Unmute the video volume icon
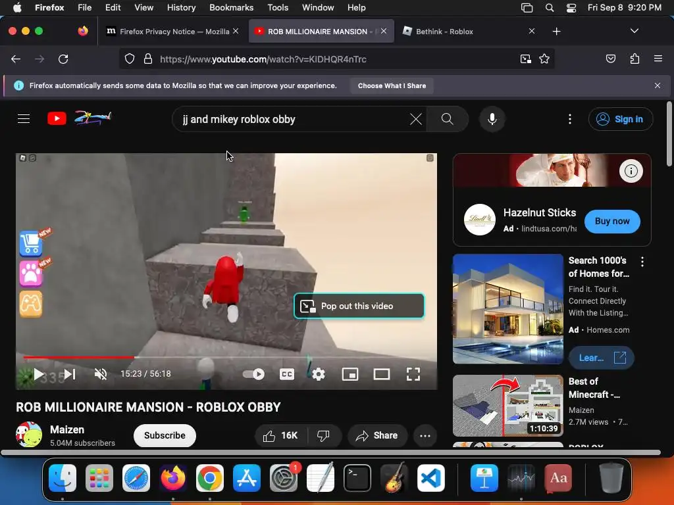This screenshot has height=505, width=674. click(x=101, y=374)
